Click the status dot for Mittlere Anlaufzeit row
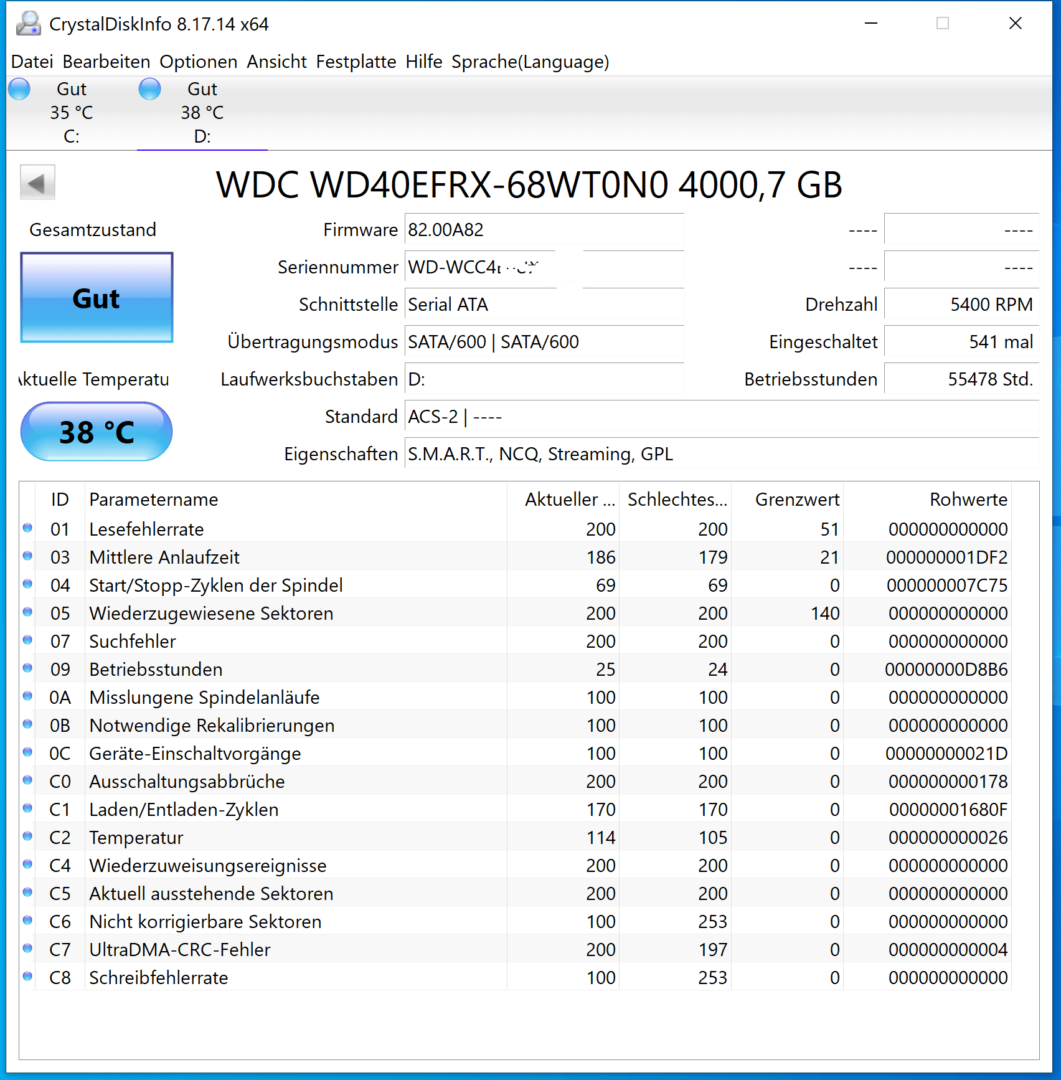This screenshot has width=1061, height=1080. pos(27,556)
